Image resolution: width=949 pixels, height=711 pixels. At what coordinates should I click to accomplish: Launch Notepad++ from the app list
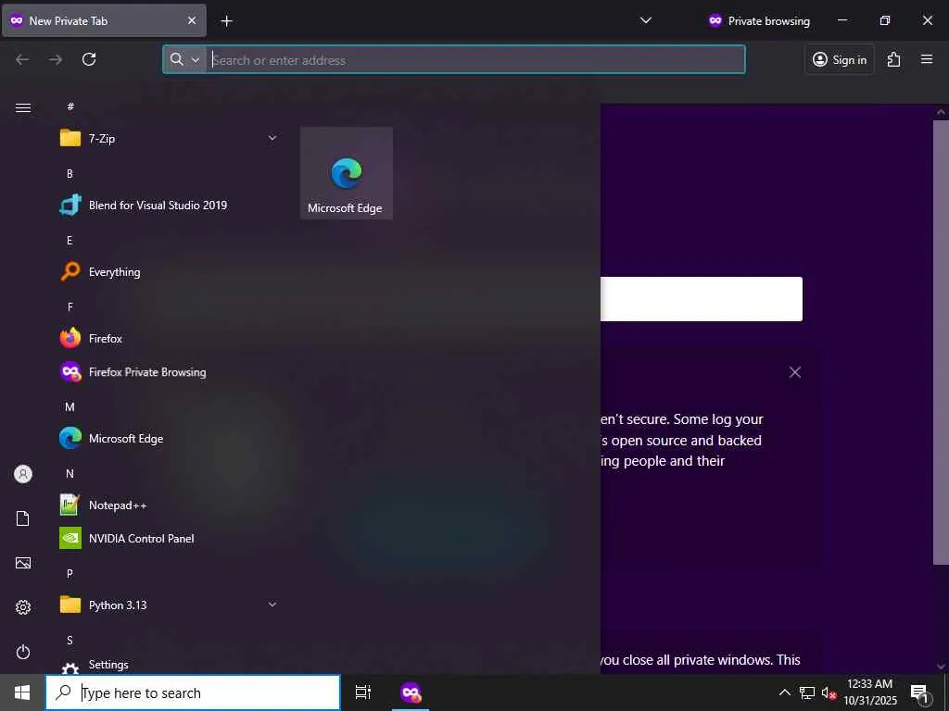pyautogui.click(x=170, y=505)
